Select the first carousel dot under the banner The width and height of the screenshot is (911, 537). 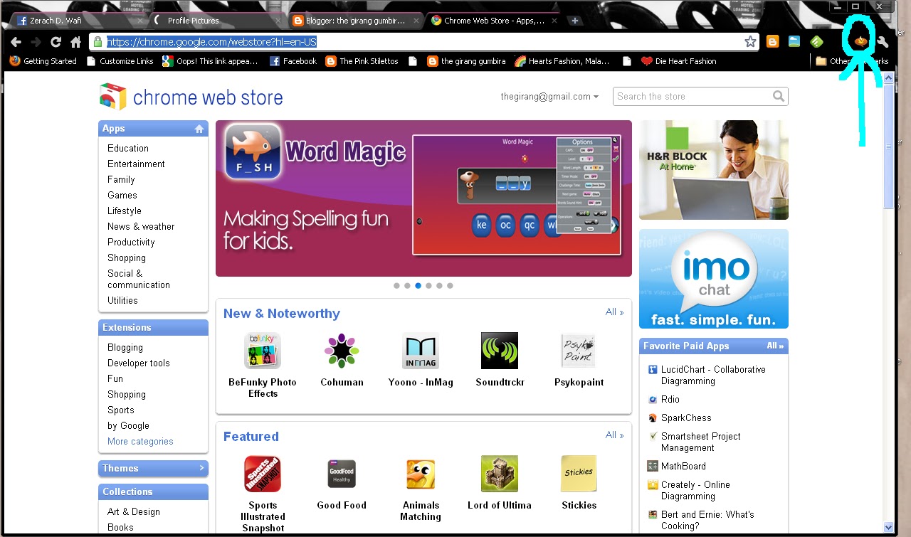pos(396,286)
